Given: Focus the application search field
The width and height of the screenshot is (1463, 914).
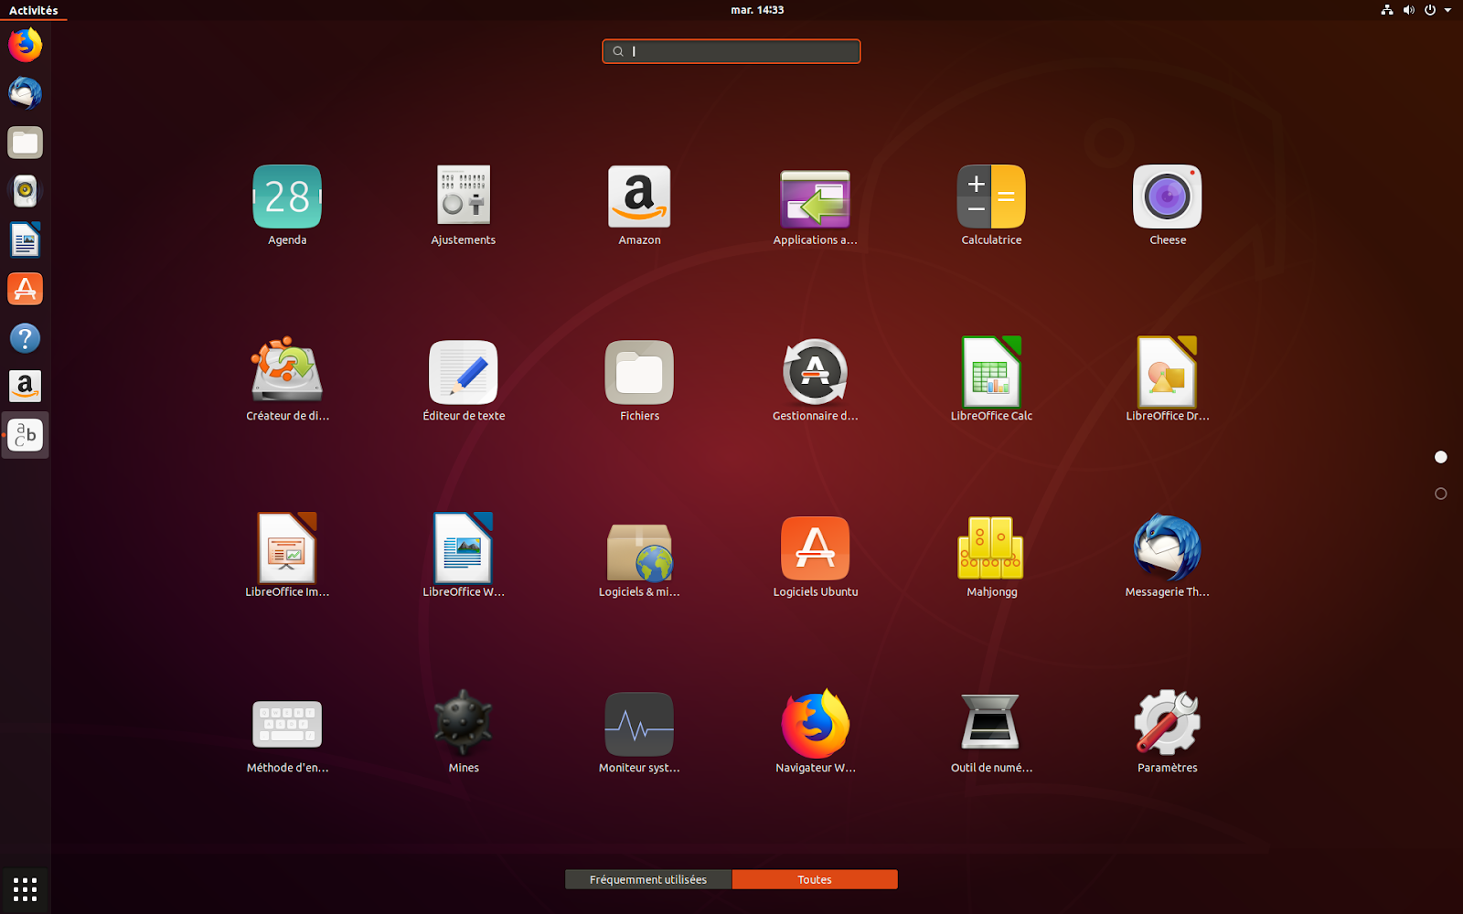Looking at the screenshot, I should (731, 51).
